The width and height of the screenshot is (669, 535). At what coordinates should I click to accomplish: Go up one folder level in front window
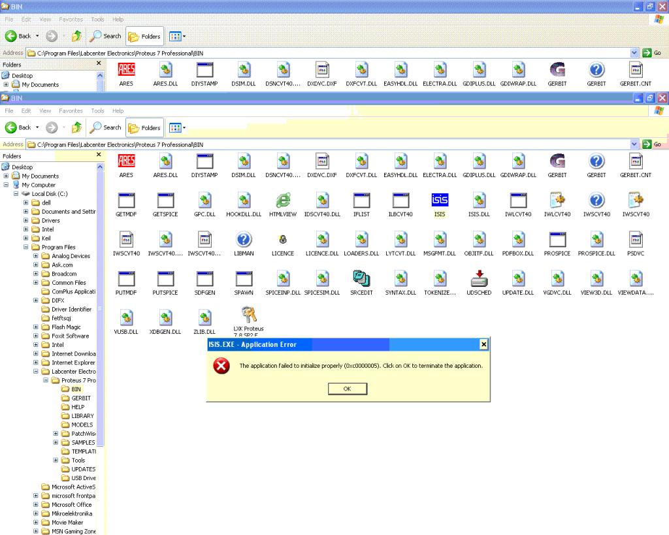pos(77,127)
